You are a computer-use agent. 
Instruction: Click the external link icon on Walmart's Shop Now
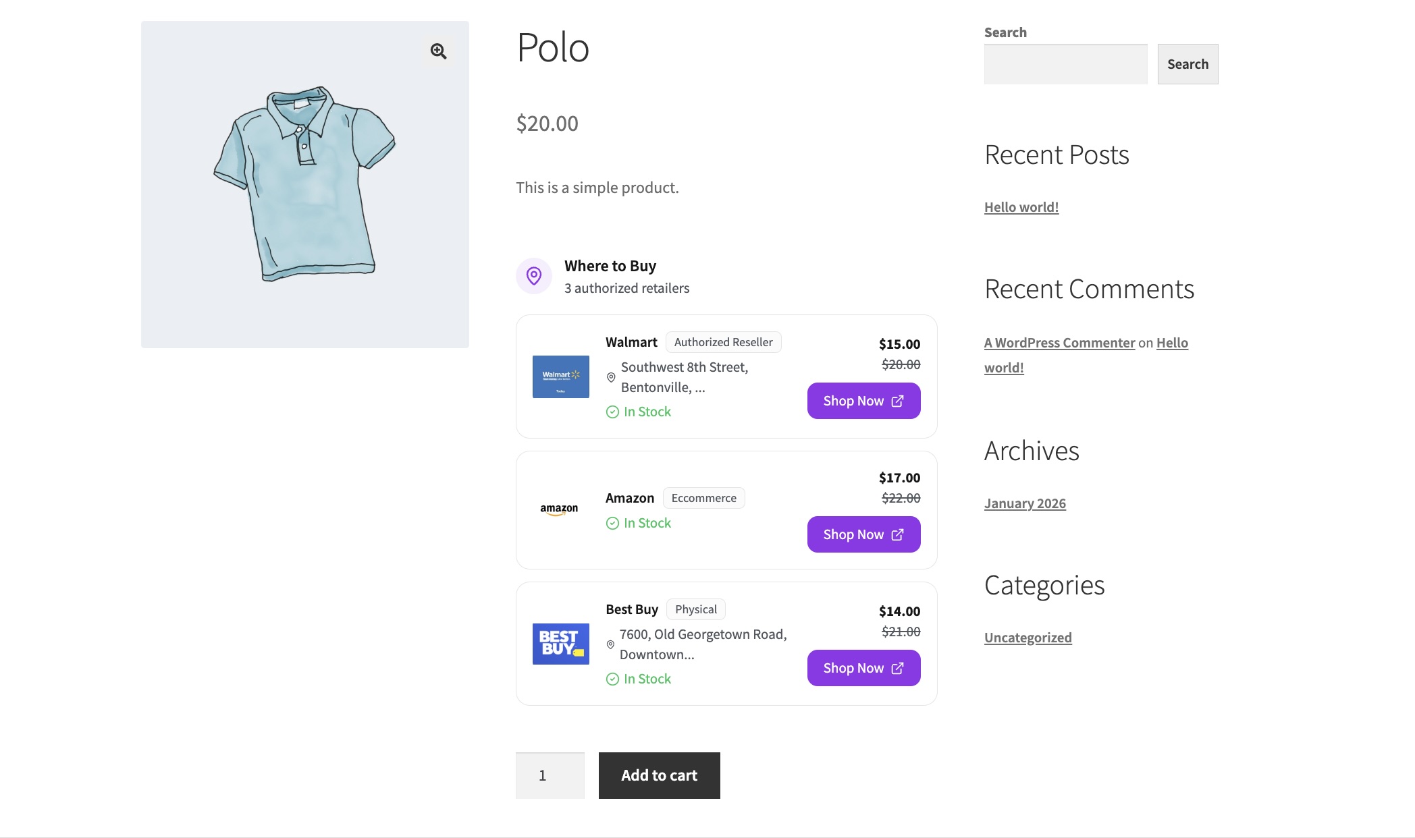coord(897,401)
